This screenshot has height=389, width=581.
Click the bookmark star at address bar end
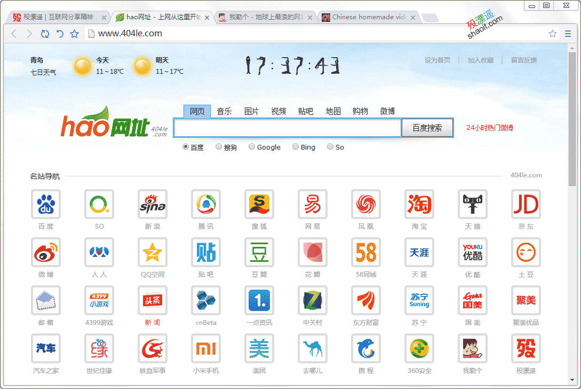point(553,34)
